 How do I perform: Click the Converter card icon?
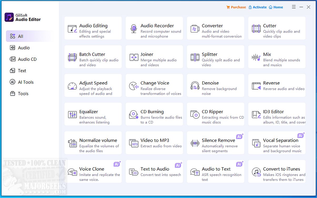coord(195,29)
